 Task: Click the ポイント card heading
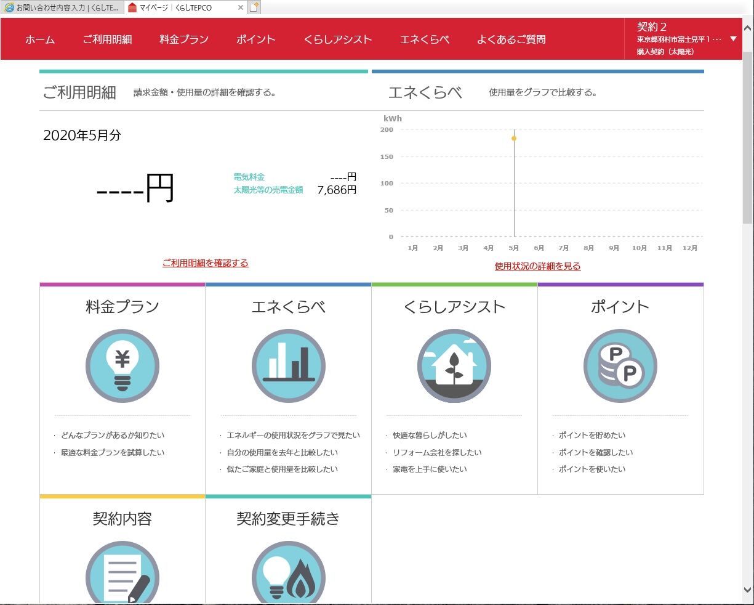(620, 307)
